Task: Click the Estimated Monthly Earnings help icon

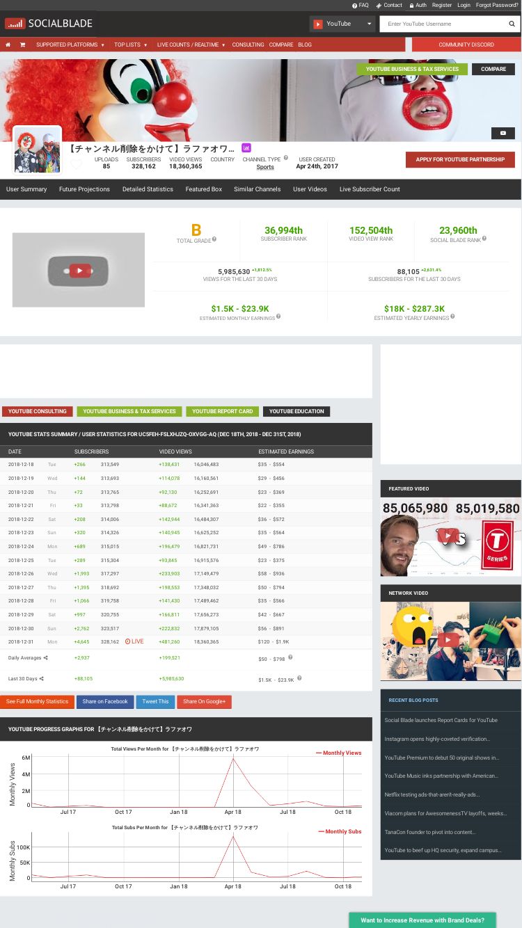Action: [x=278, y=317]
